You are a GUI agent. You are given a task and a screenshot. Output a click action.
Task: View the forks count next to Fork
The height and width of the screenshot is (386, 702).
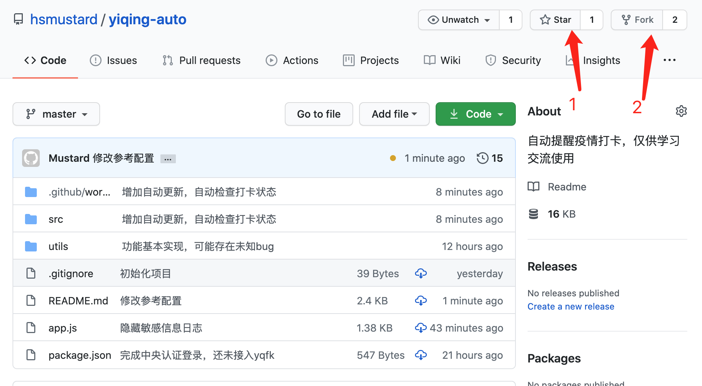pyautogui.click(x=675, y=20)
